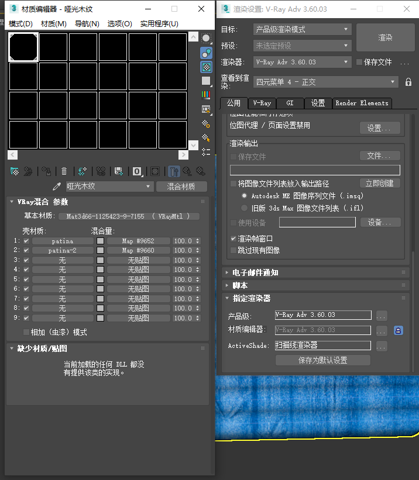Toggle the checker Background icon
The height and width of the screenshot is (480, 419).
[x=207, y=67]
